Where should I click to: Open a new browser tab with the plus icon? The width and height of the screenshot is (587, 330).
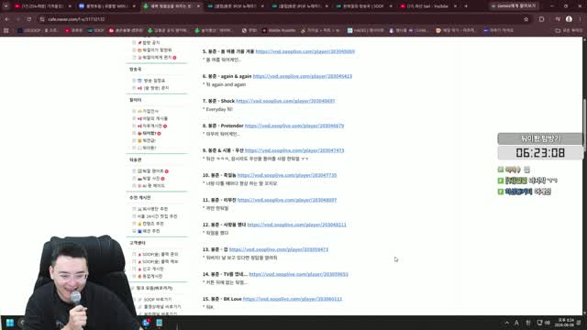click(x=466, y=6)
